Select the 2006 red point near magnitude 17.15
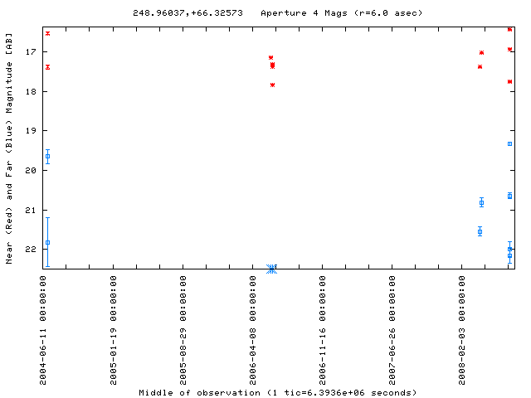 coord(271,57)
